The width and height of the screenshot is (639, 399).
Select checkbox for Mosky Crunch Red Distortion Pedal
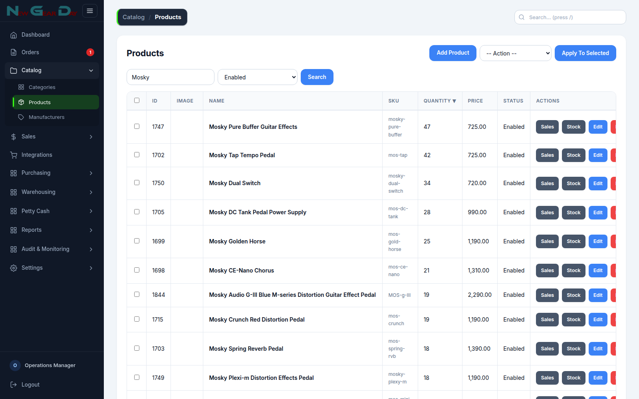[x=137, y=319]
